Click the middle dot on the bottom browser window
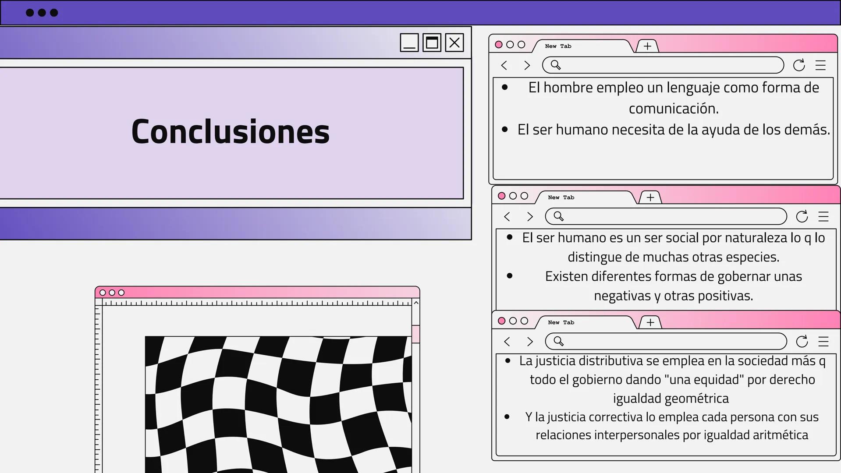The image size is (841, 473). coord(513,321)
